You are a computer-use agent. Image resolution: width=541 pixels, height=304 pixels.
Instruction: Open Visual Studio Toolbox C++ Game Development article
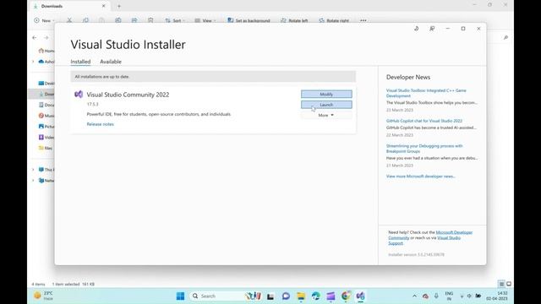(x=426, y=93)
